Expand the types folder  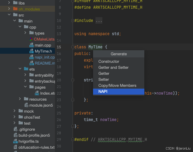(x=25, y=33)
